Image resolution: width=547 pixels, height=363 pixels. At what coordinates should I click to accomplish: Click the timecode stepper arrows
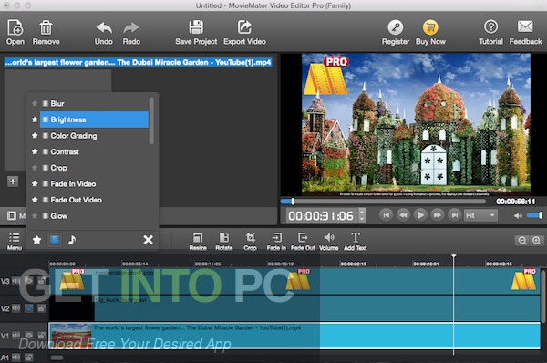pyautogui.click(x=362, y=215)
